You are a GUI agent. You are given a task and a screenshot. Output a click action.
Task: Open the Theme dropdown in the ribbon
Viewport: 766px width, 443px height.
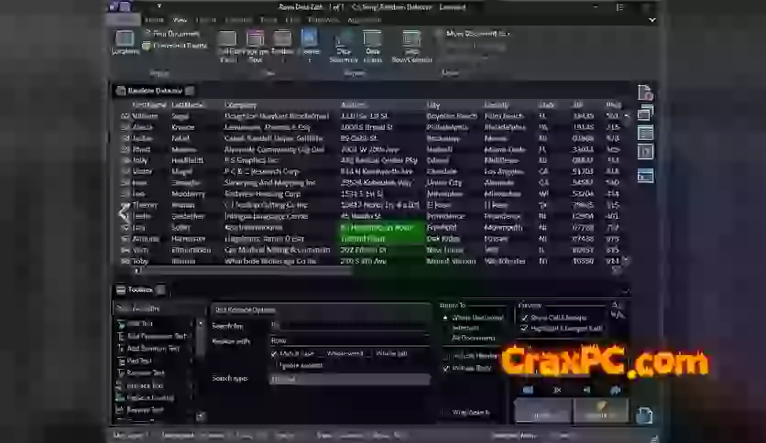(x=310, y=43)
